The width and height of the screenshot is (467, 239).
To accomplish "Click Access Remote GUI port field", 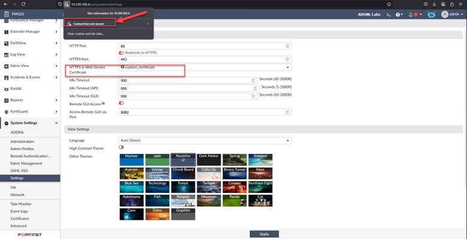I will tap(205, 112).
